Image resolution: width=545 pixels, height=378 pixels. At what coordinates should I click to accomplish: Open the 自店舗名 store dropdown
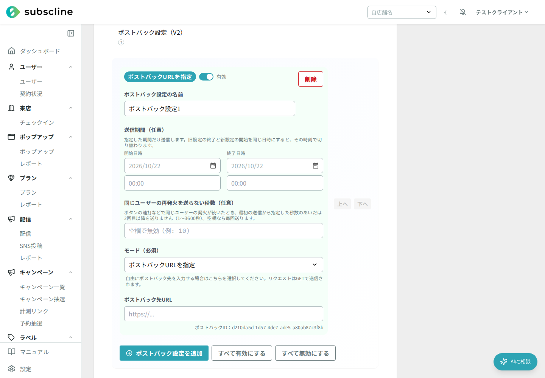(402, 12)
